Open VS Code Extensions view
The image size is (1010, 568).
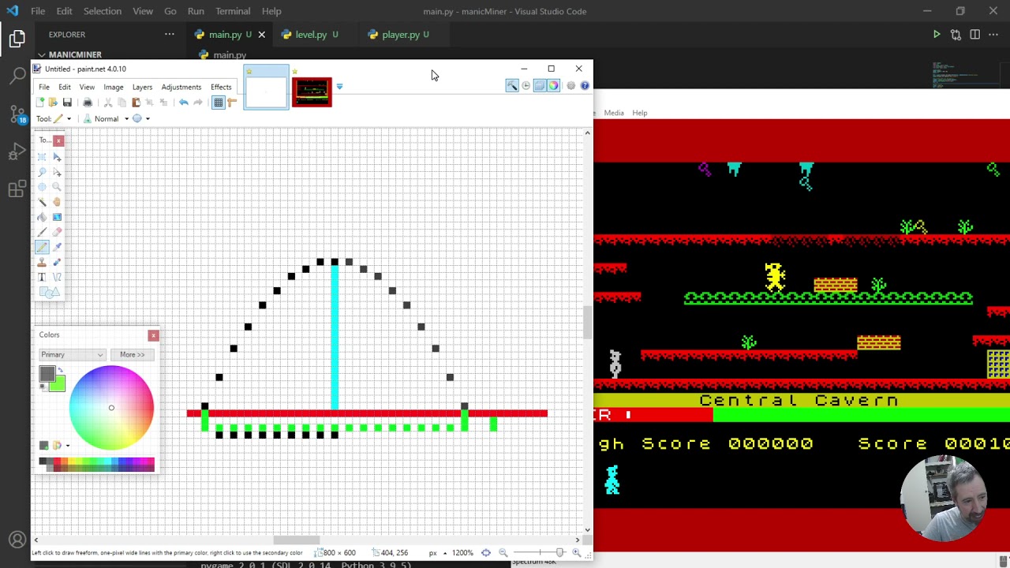(x=17, y=189)
